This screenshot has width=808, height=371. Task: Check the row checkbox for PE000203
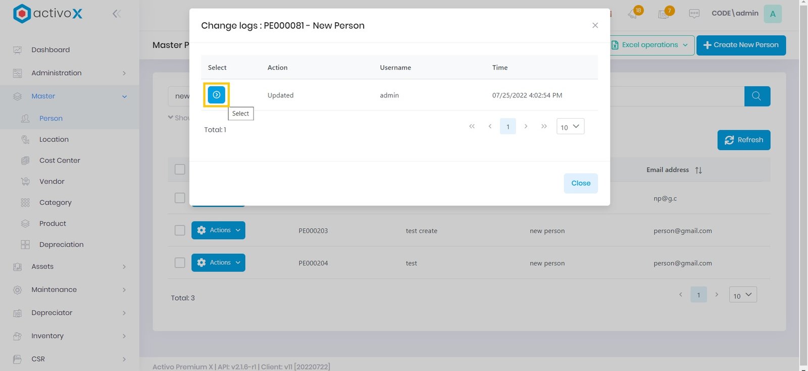click(180, 230)
